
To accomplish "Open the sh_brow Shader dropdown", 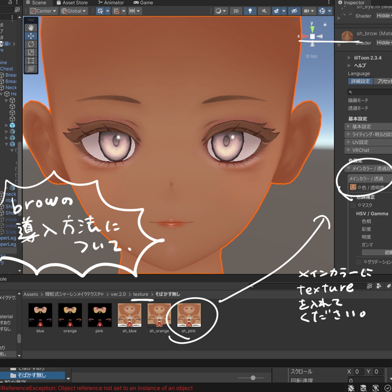I will pos(384,42).
